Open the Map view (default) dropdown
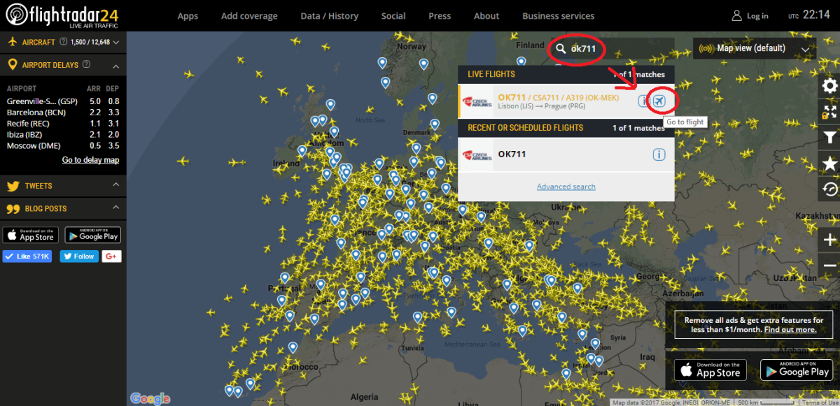Viewport: 840px width, 406px height. point(756,48)
